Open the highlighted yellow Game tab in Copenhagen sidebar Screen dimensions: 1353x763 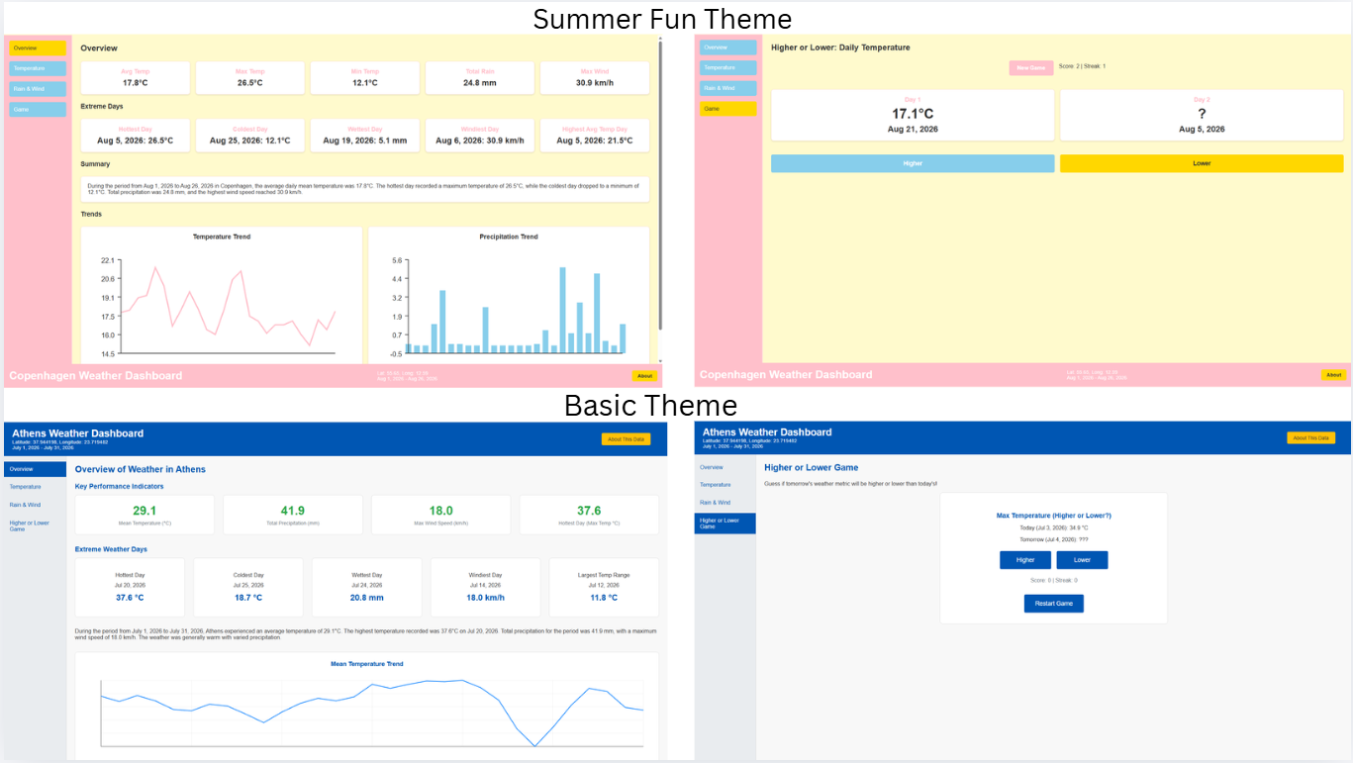[728, 109]
